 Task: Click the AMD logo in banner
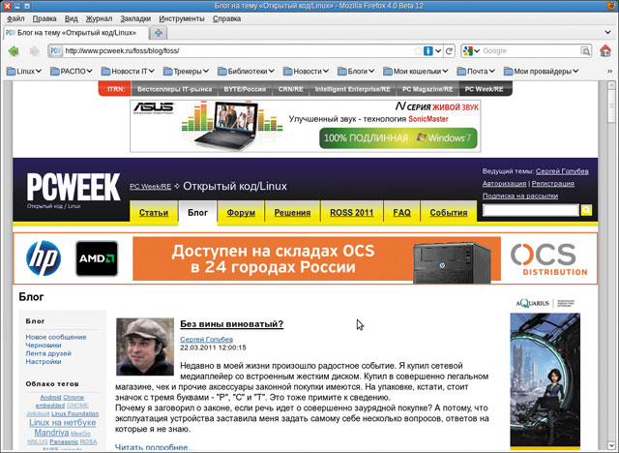[x=97, y=258]
